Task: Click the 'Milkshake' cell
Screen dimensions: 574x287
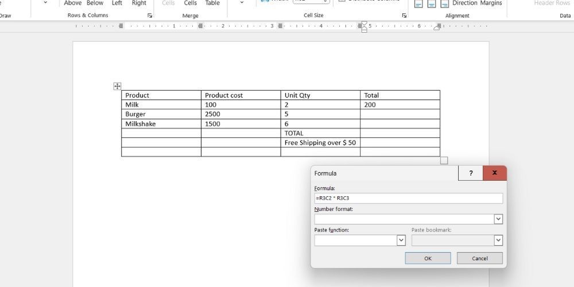Action: pos(161,124)
